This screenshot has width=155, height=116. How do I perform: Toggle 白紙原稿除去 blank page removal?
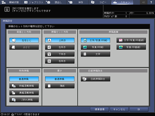[96, 79]
